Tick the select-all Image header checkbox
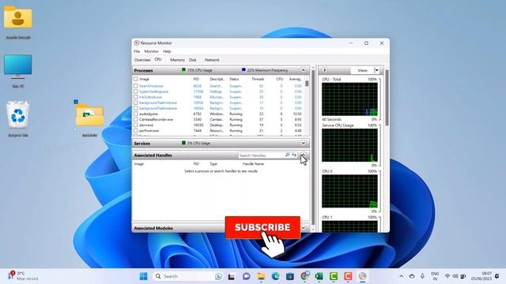The image size is (506, 284). tap(136, 79)
